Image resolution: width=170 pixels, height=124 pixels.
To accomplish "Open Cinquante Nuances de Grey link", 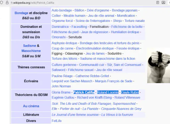I will (121, 109).
